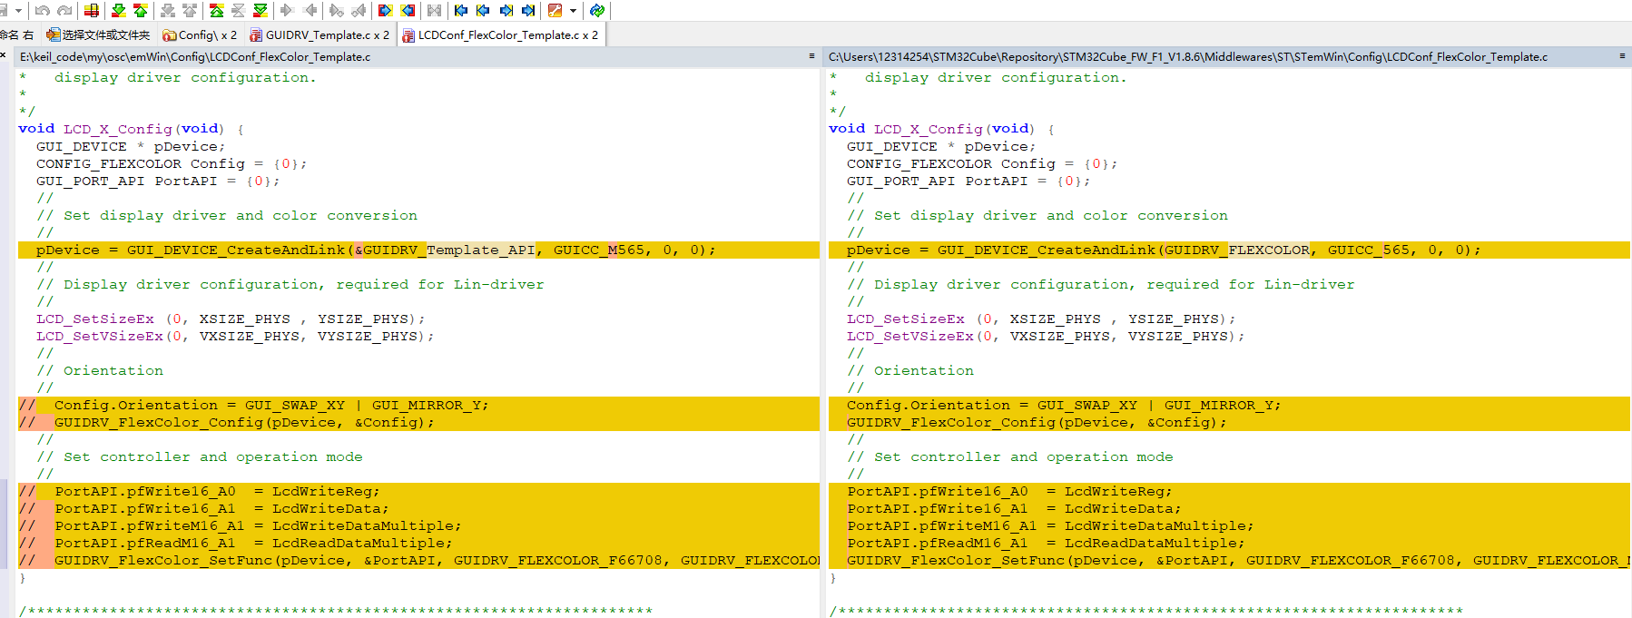Go to next difference
1632x618 pixels.
point(118,10)
